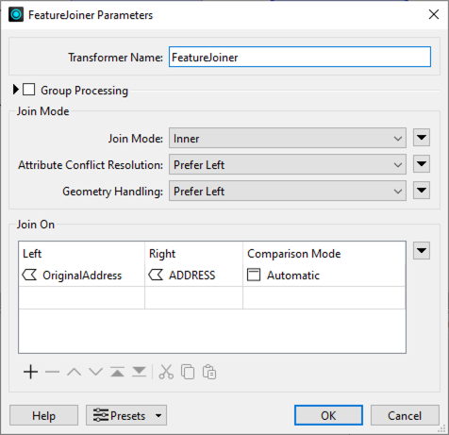The image size is (449, 435).
Task: Paste join row from clipboard
Action: [x=209, y=372]
